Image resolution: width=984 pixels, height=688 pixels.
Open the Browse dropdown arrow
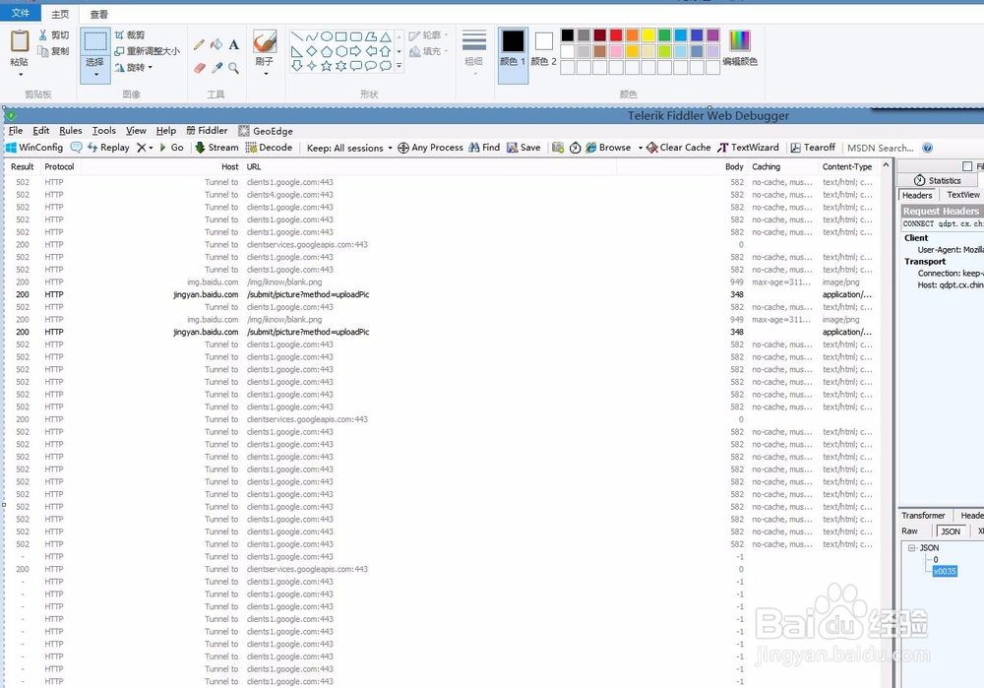pyautogui.click(x=641, y=149)
